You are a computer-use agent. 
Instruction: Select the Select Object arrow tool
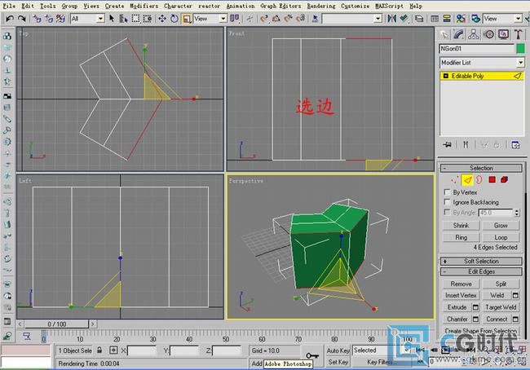coord(112,19)
